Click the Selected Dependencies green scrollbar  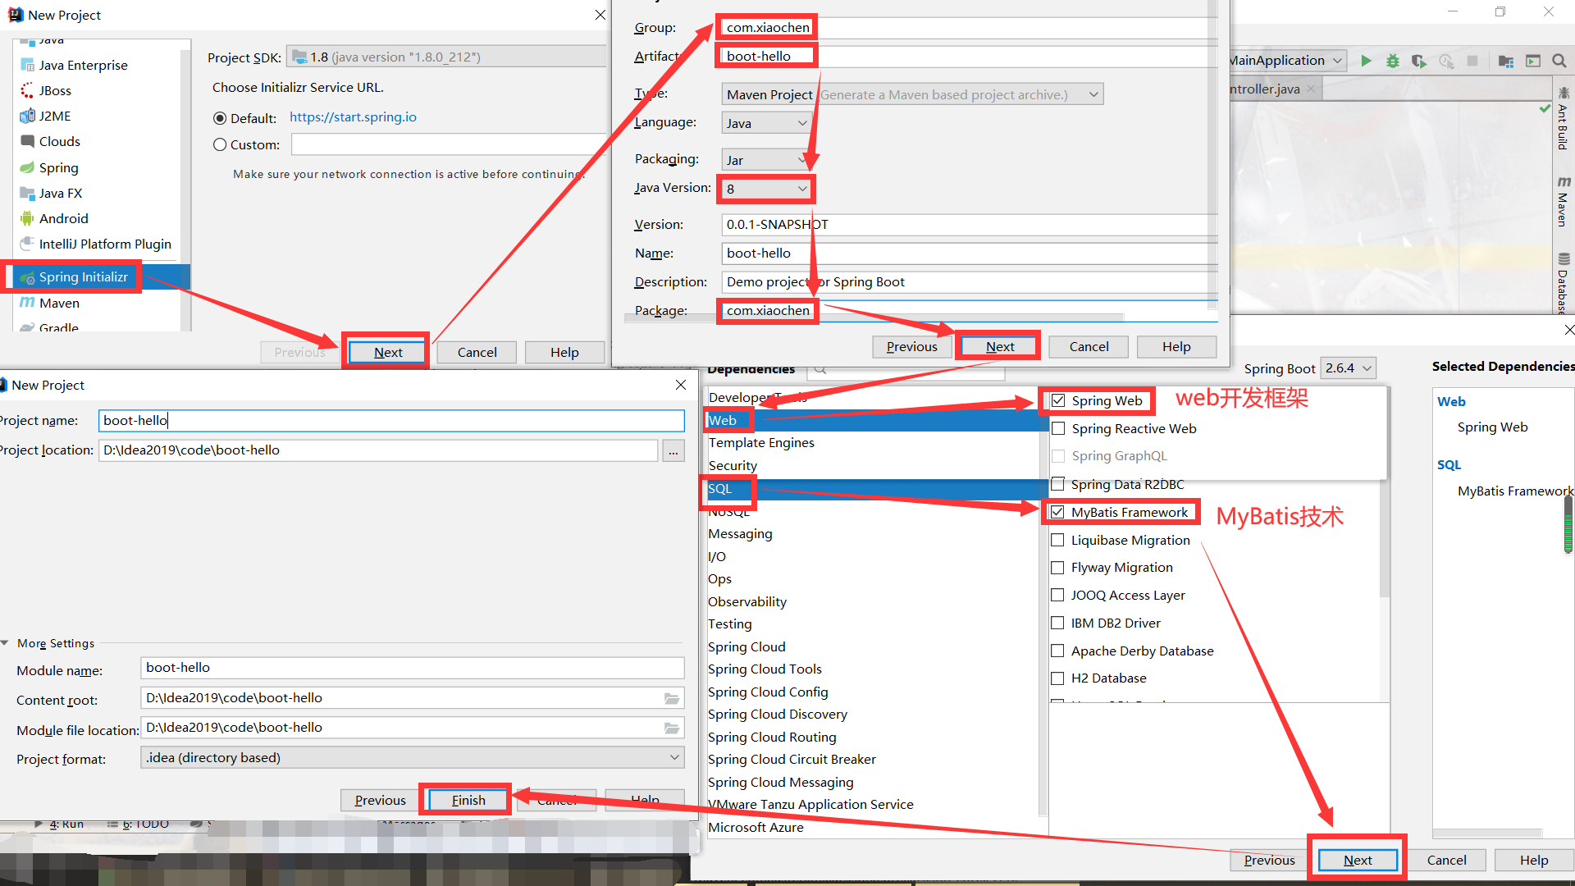click(1568, 525)
